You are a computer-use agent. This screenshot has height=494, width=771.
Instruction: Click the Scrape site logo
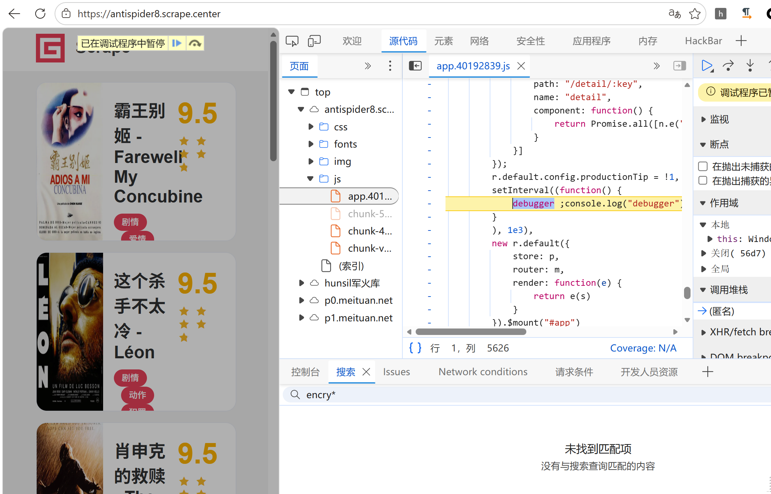click(50, 48)
